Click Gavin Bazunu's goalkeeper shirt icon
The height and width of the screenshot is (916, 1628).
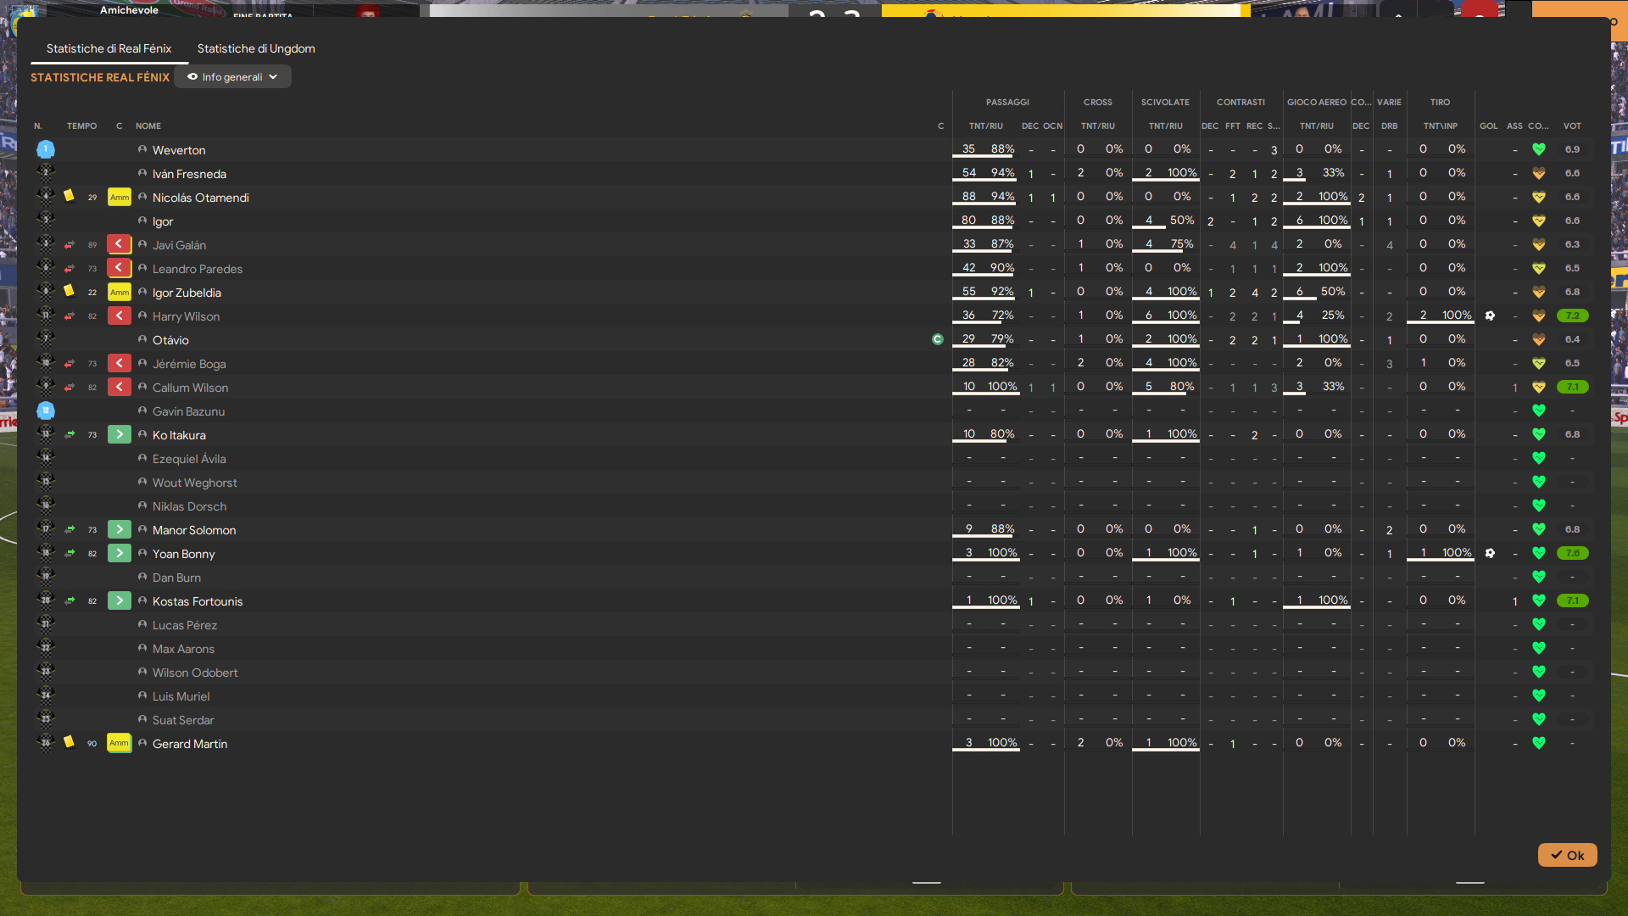pos(46,411)
